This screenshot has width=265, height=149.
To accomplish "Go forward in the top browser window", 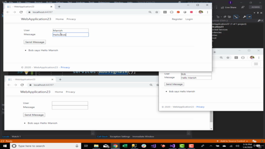I will pyautogui.click(x=14, y=12).
